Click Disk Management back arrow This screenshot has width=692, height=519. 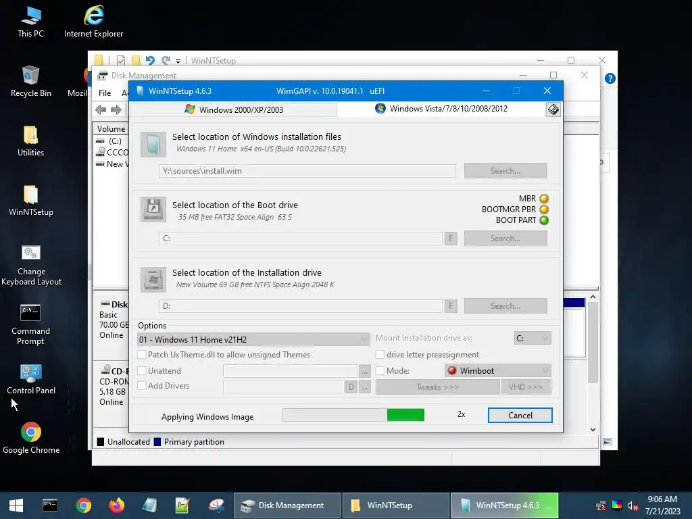[101, 110]
